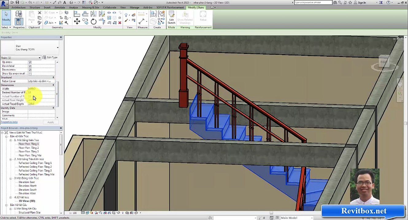Click the Width value field
408x220 pixels.
(41, 89)
